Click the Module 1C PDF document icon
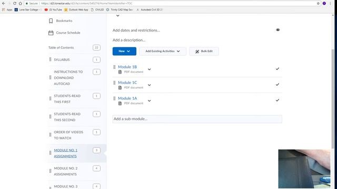The image size is (337, 189). 120,88
